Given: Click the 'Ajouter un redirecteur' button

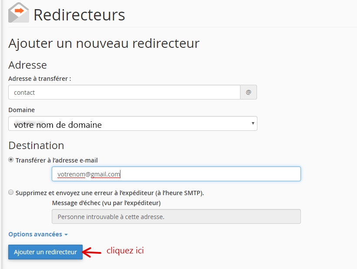Looking at the screenshot, I should 45,252.
